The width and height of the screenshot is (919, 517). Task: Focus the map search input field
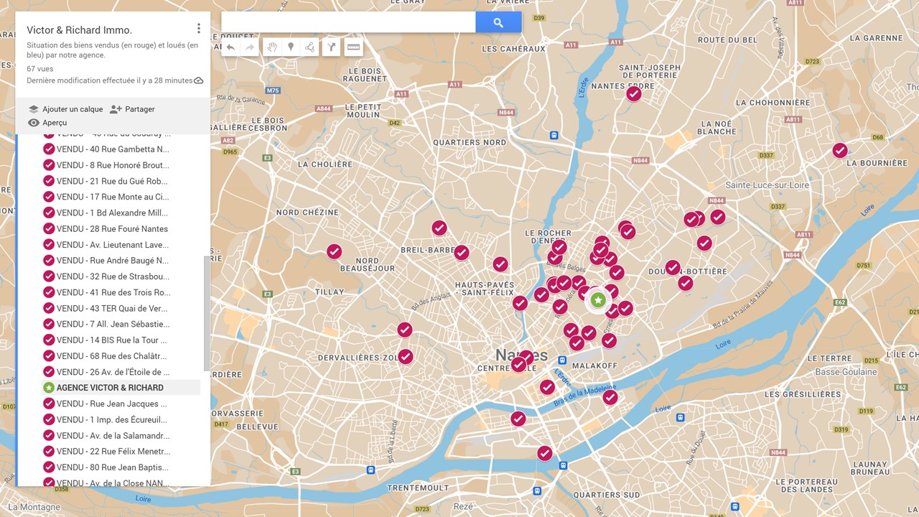click(348, 22)
